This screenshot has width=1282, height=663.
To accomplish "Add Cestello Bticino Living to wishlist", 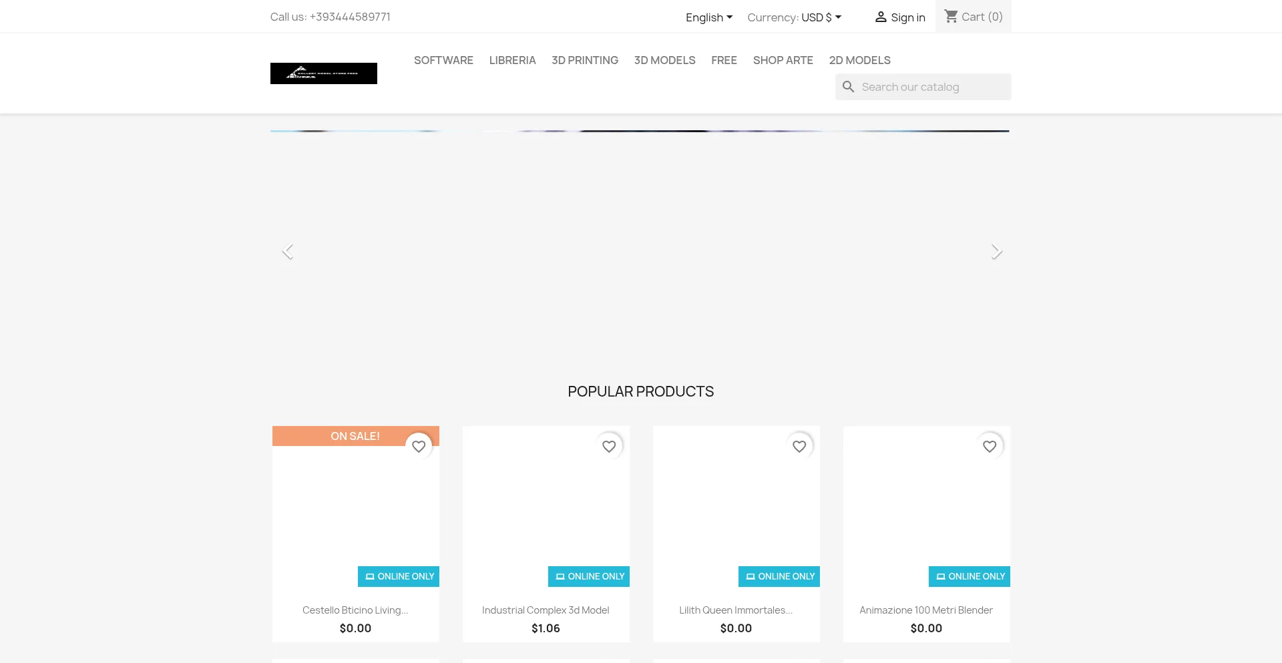I will point(419,446).
